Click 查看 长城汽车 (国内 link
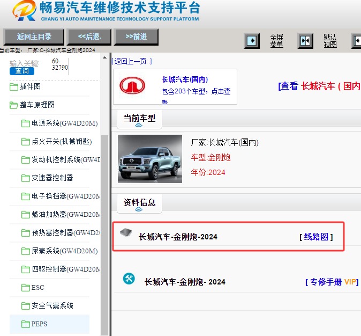The image size is (361, 336). click(x=319, y=86)
